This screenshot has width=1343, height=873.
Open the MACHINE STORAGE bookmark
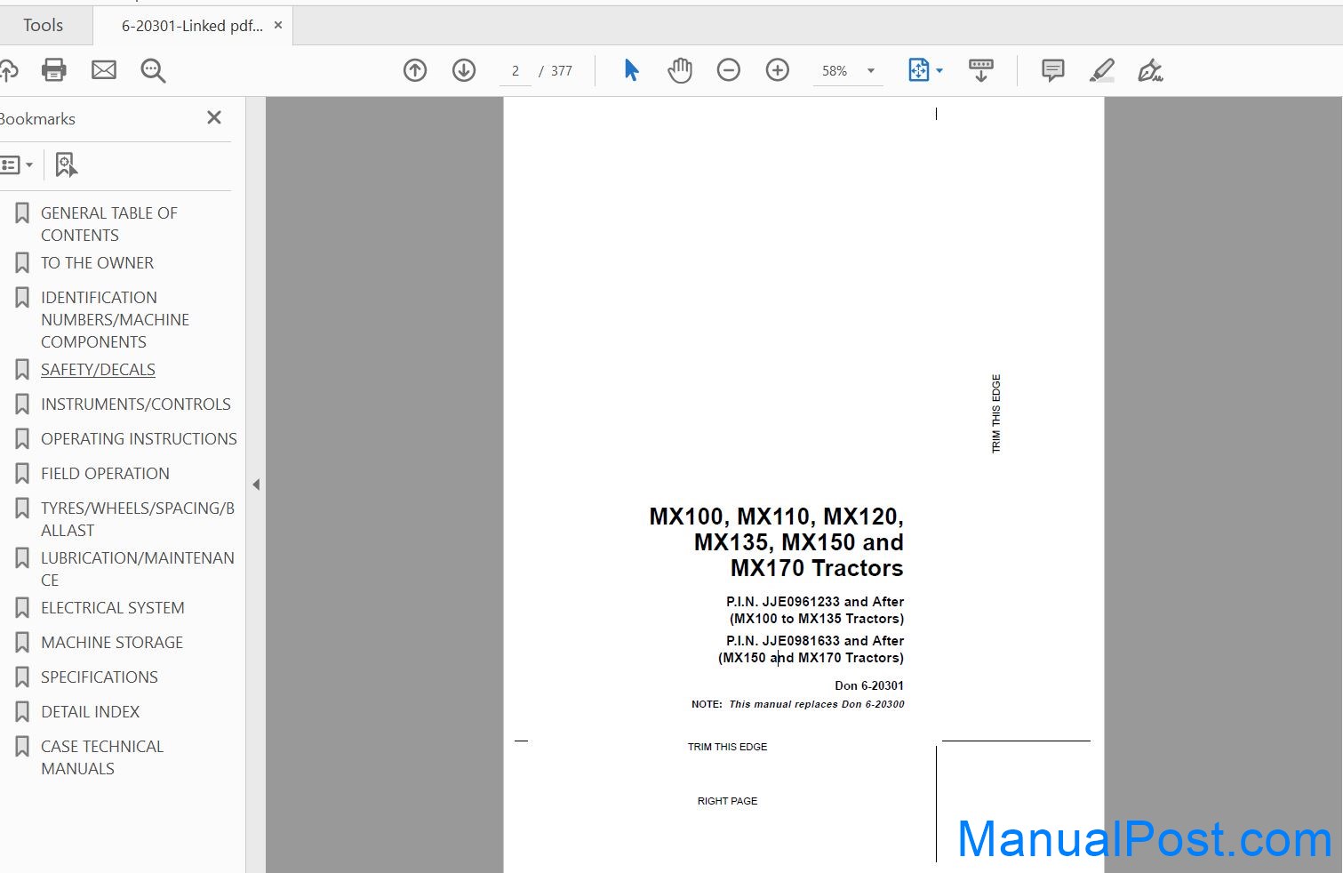tap(112, 643)
